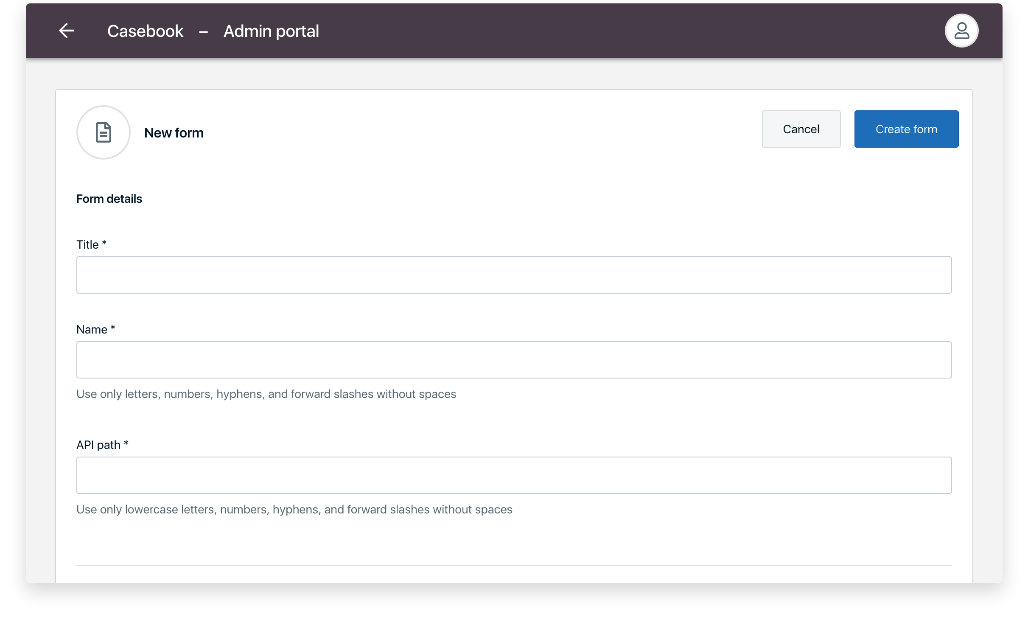This screenshot has height=617, width=1028.
Task: Focus the Name input field
Action: pyautogui.click(x=514, y=360)
